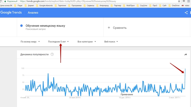This screenshot has width=191, height=107.
Task: Open the Педаг bookmarks folder
Action: tap(18, 5)
